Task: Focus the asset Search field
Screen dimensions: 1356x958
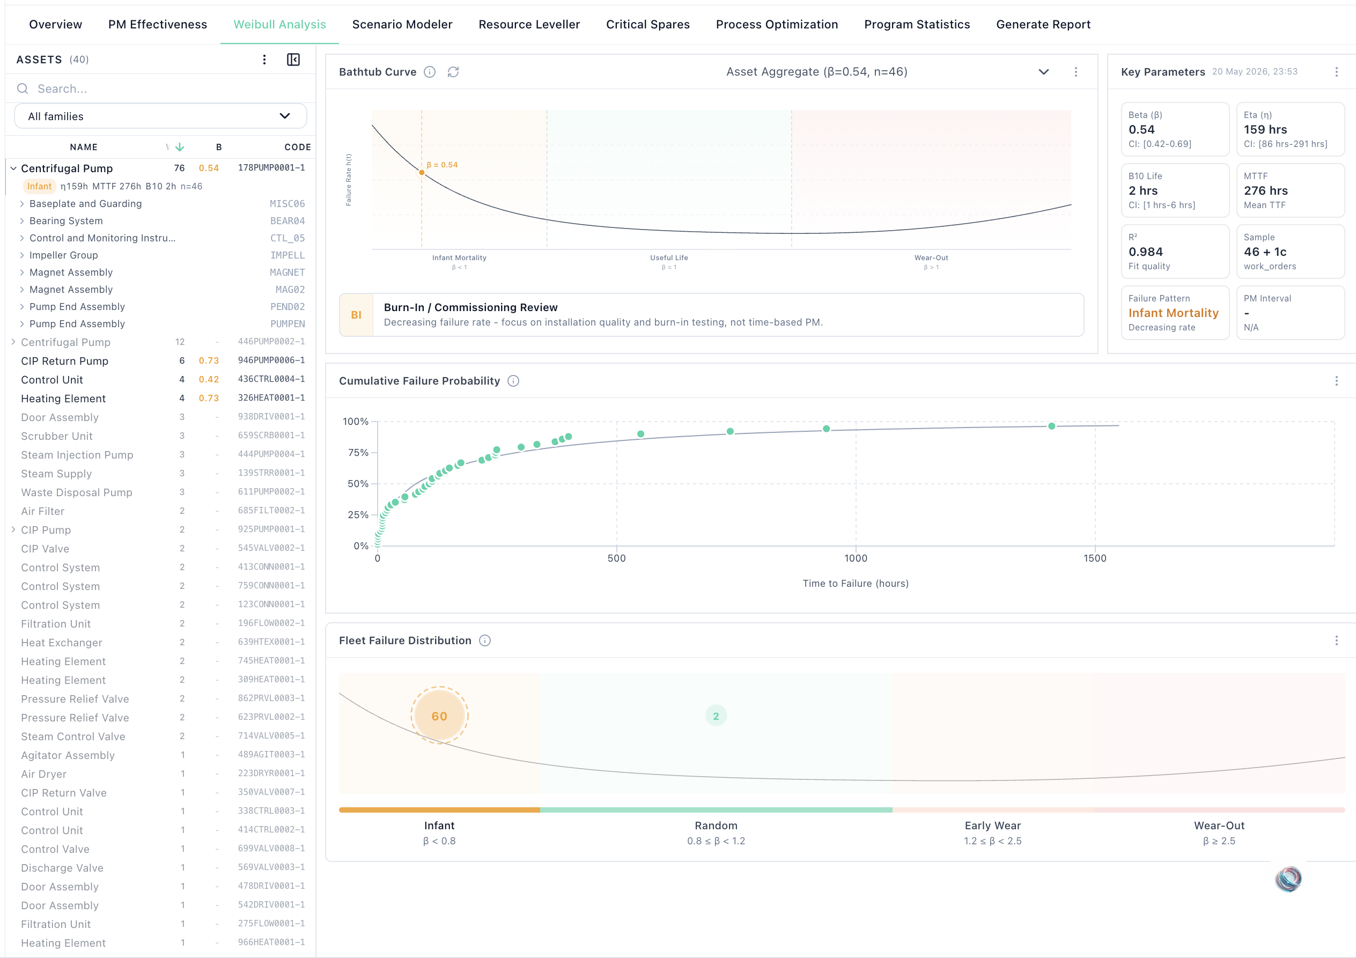Action: pyautogui.click(x=160, y=89)
